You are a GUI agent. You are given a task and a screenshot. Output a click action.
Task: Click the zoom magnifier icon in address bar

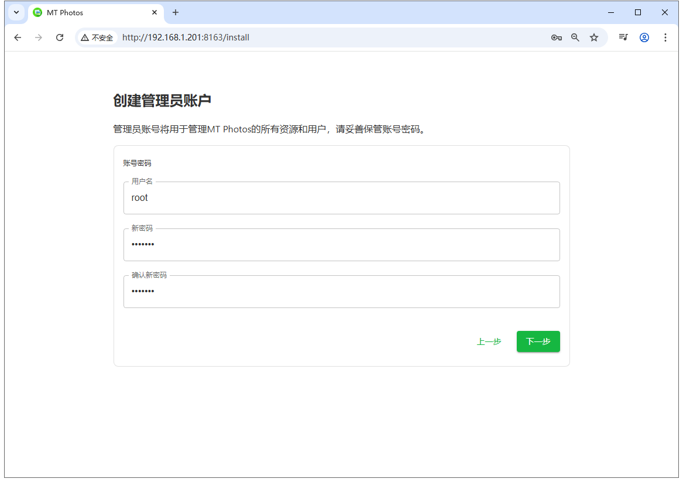coord(575,37)
